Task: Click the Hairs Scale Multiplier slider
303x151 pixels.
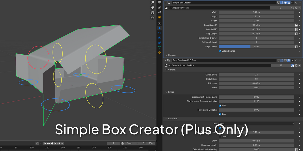Action: coord(257,110)
